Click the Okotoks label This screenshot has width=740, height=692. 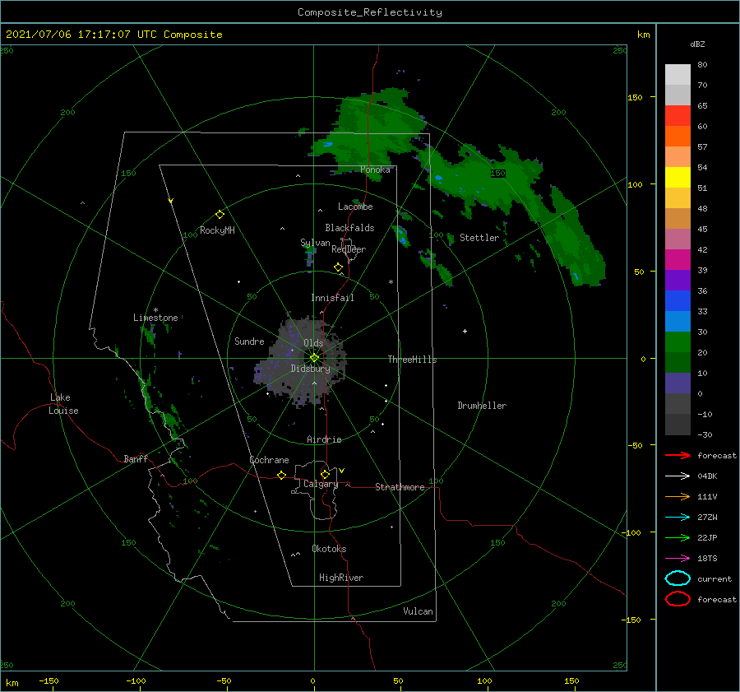pos(329,549)
